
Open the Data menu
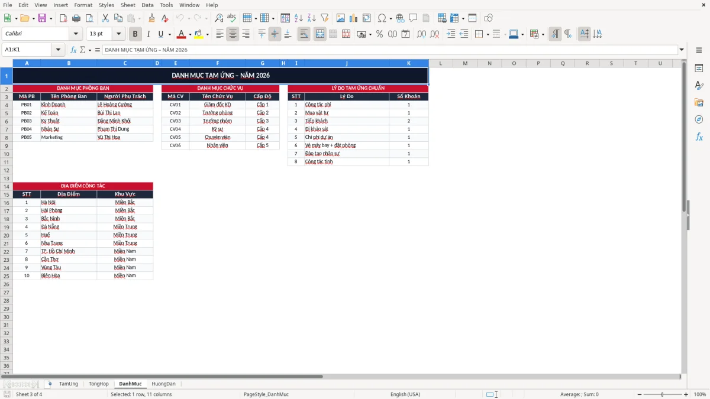tap(147, 5)
